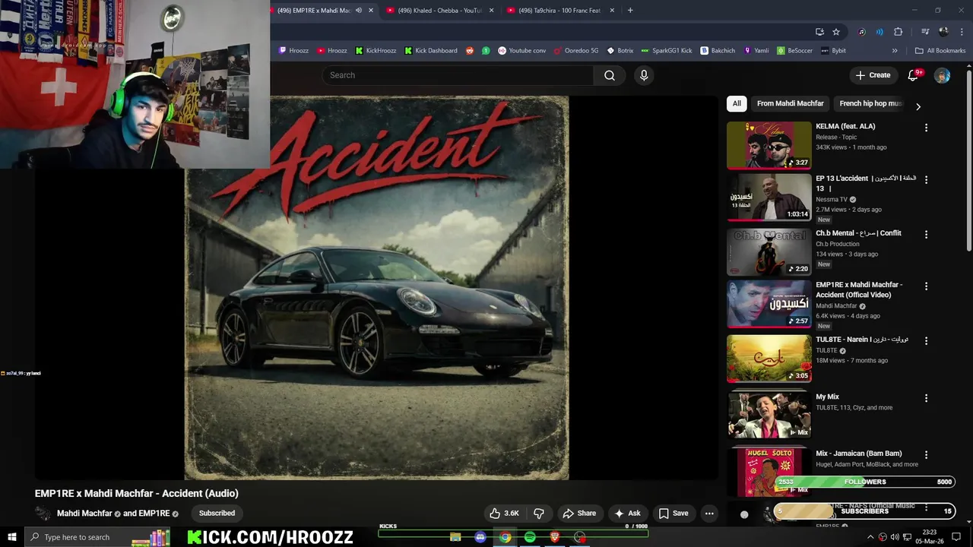
Task: Open Spotify from the Windows taskbar
Action: point(530,537)
